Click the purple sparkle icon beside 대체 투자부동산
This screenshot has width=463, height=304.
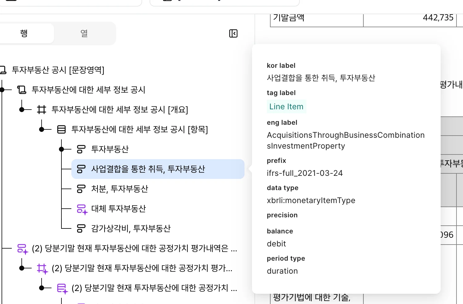click(81, 209)
